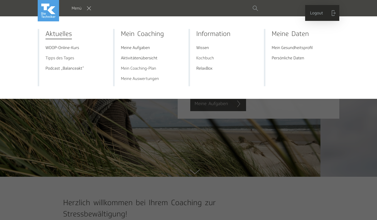Select Mein Coaching-Plan
Screen dimensions: 377x220
(x=138, y=68)
